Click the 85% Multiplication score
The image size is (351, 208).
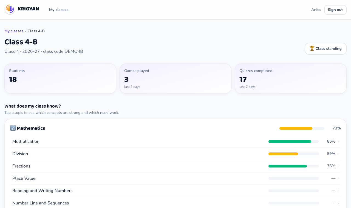pos(331,141)
